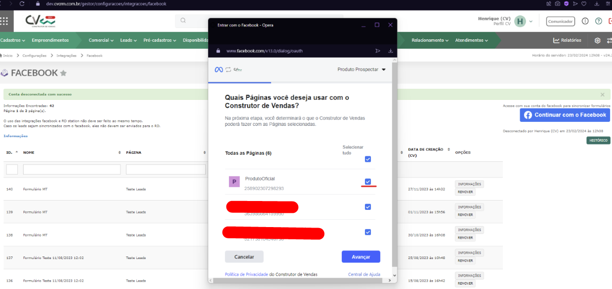Open the Cadastros menu dropdown

pyautogui.click(x=14, y=40)
